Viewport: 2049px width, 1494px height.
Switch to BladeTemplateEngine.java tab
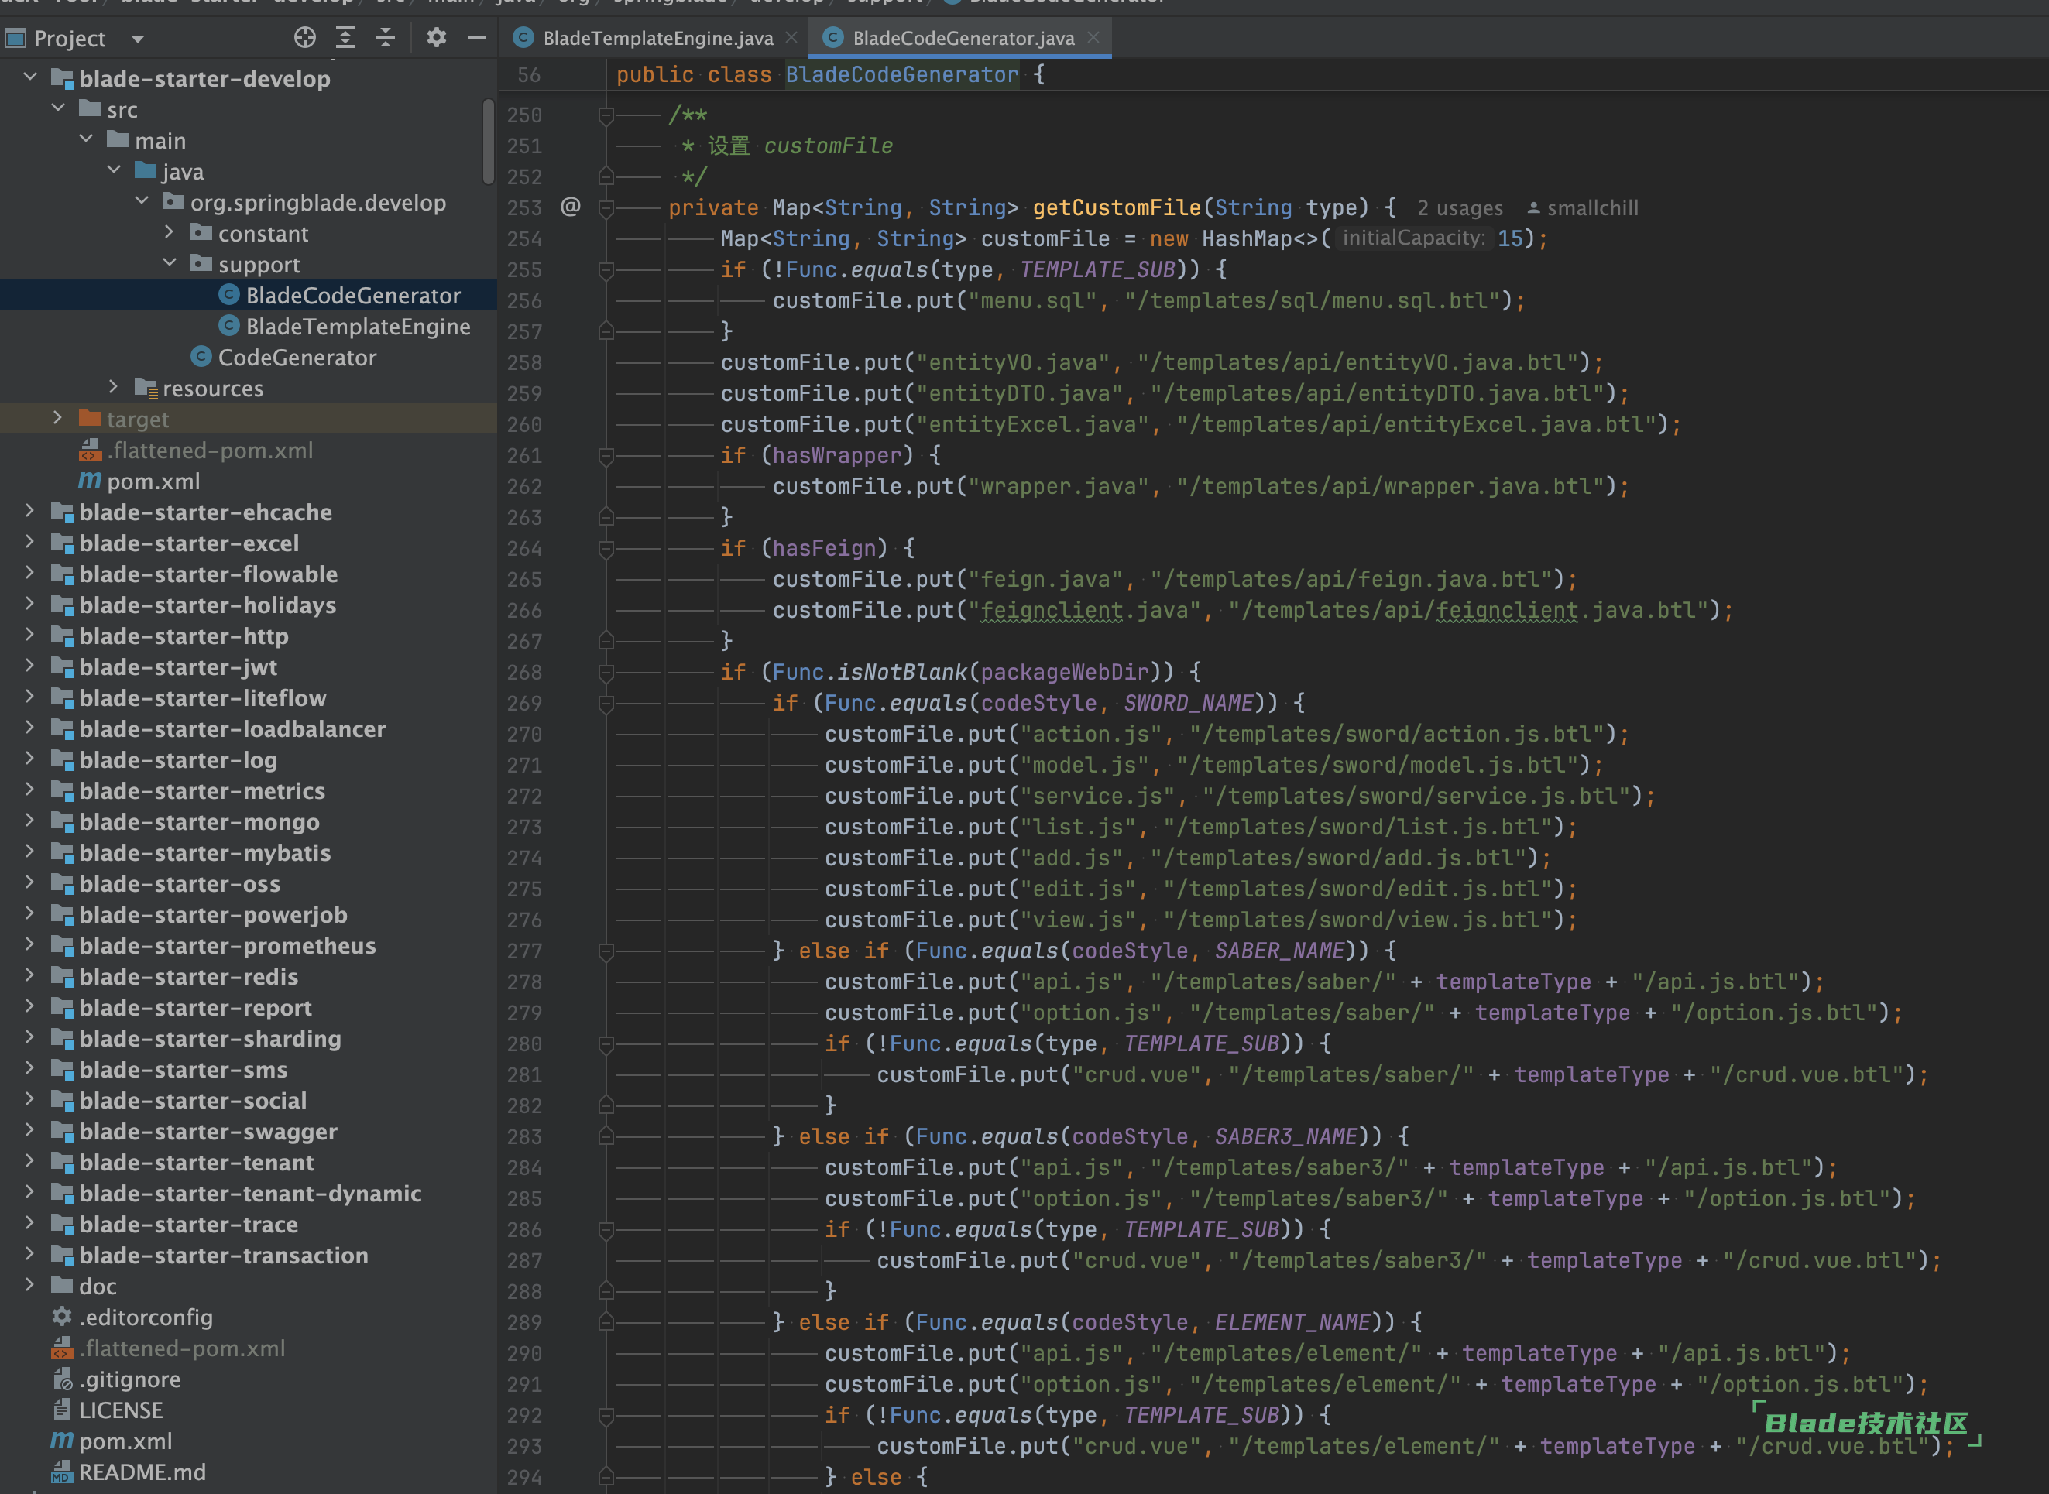pyautogui.click(x=657, y=38)
